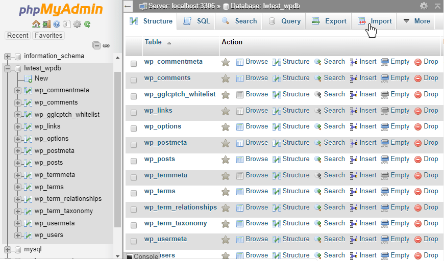Image resolution: width=444 pixels, height=261 pixels.
Task: Open the Export tab
Action: click(329, 21)
